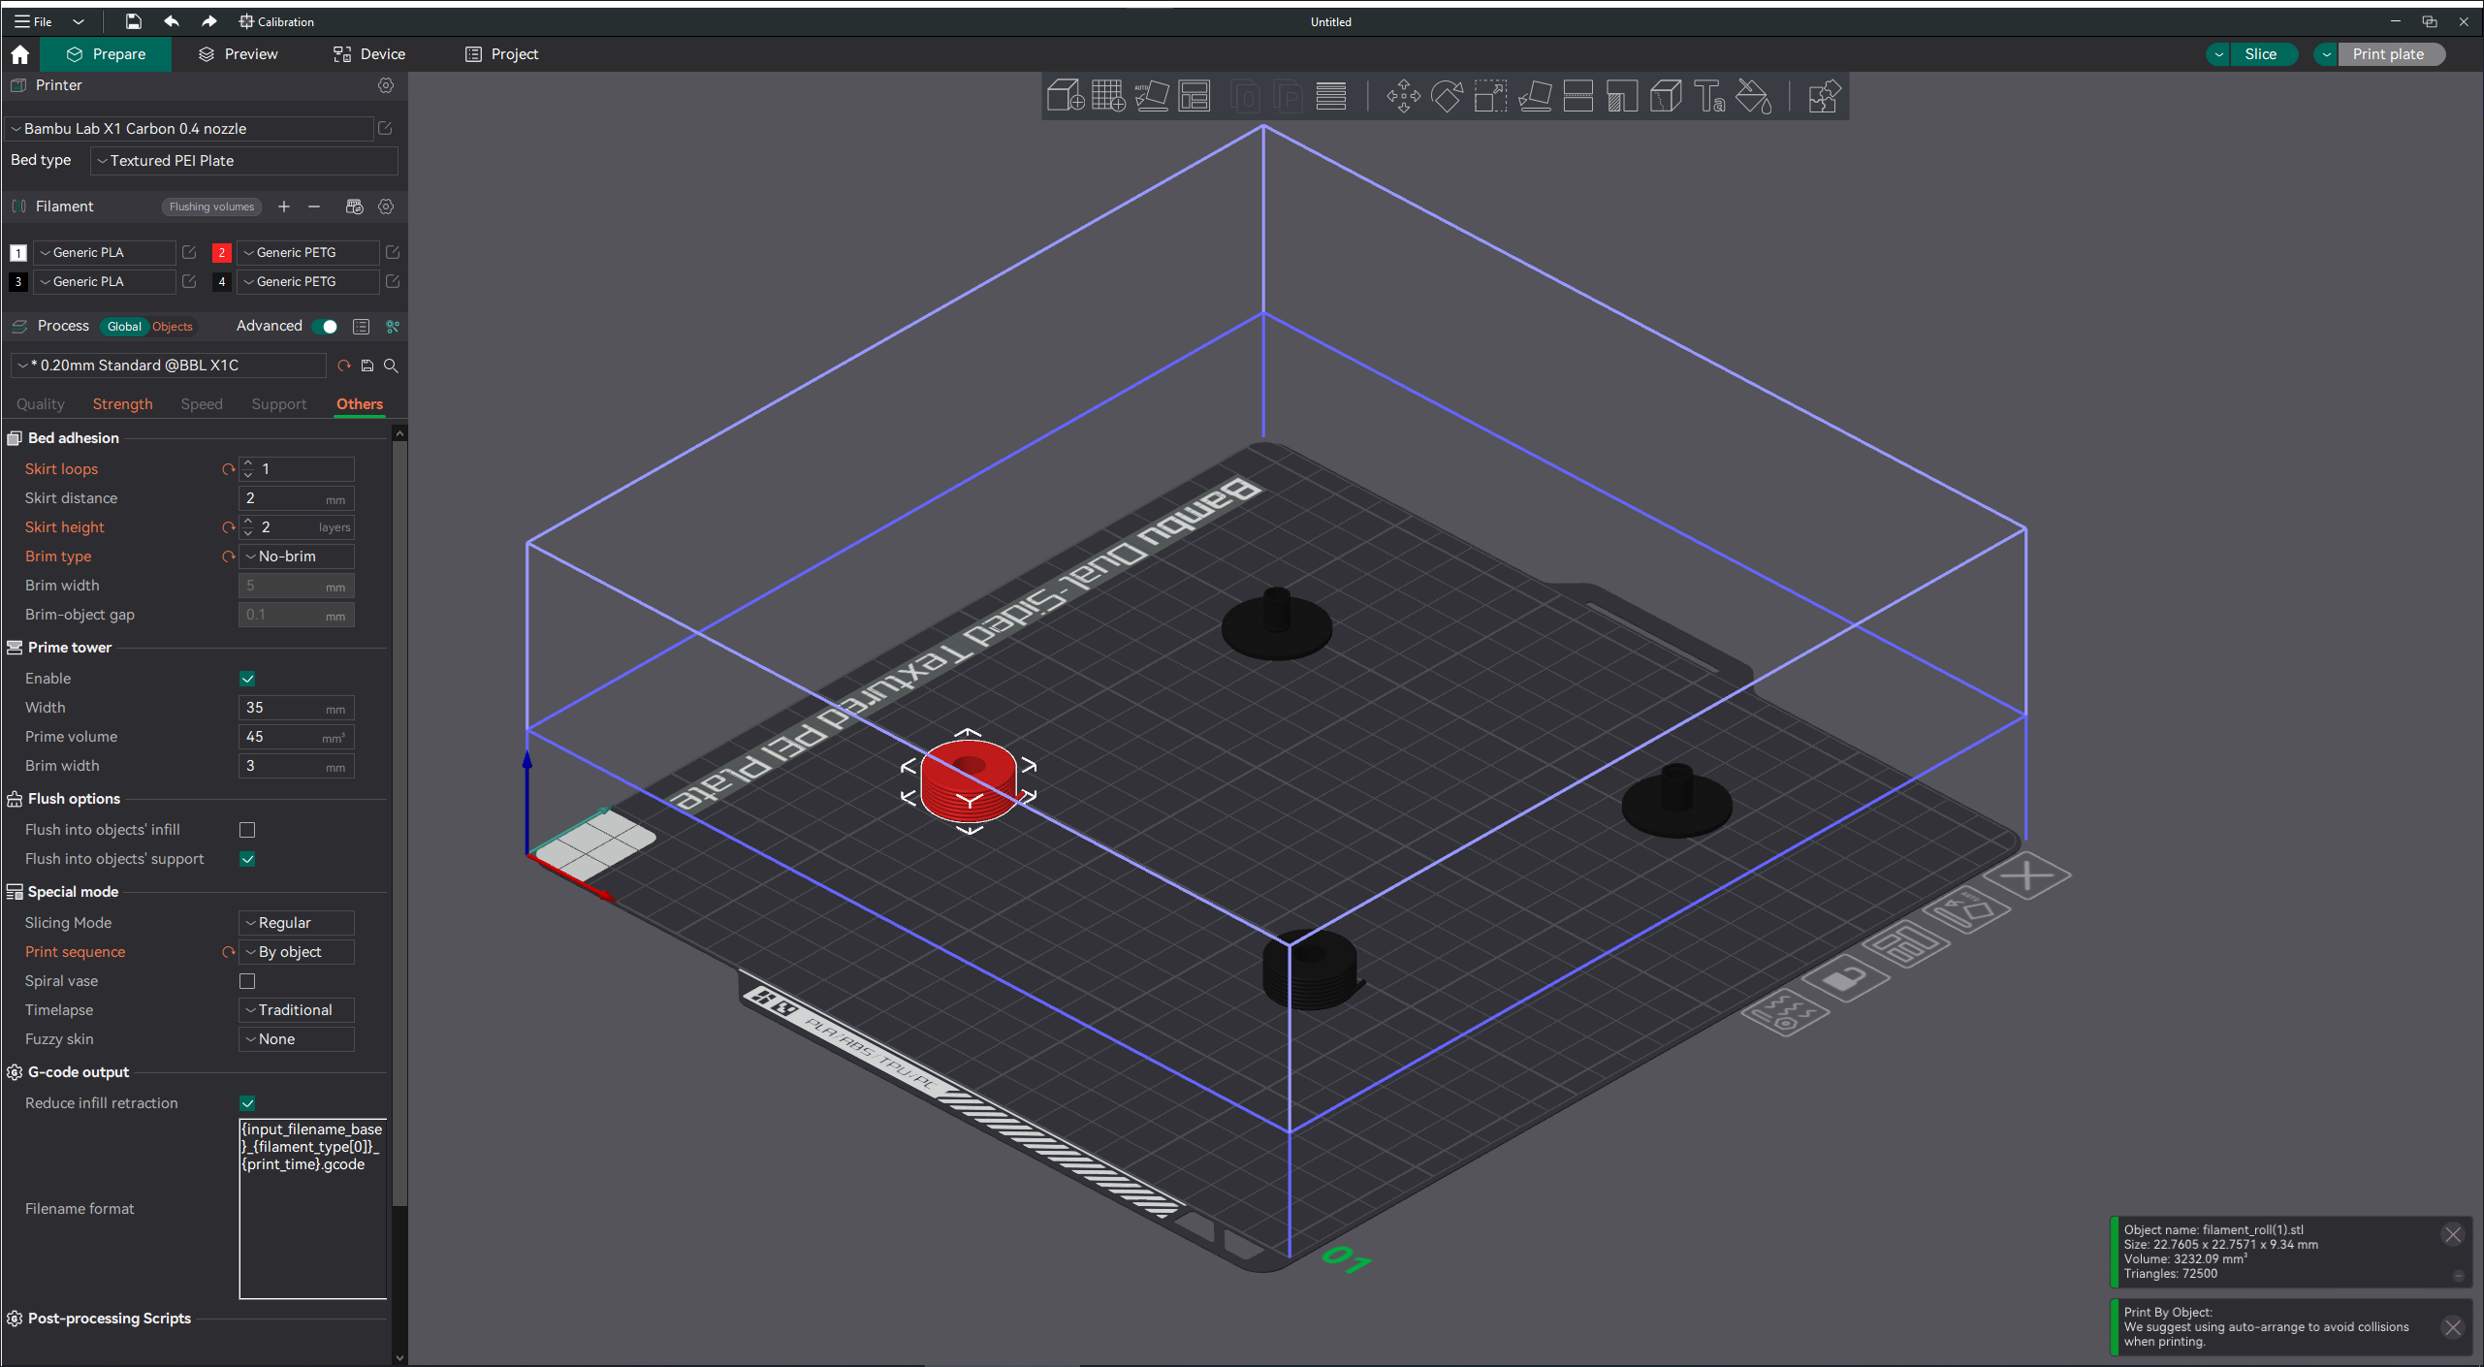Check Flush into objects' infill
The image size is (2484, 1367).
(x=247, y=830)
